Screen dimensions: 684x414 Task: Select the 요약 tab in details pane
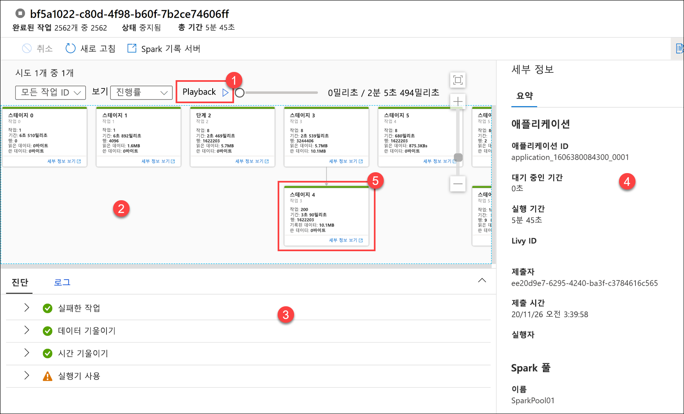(x=524, y=96)
